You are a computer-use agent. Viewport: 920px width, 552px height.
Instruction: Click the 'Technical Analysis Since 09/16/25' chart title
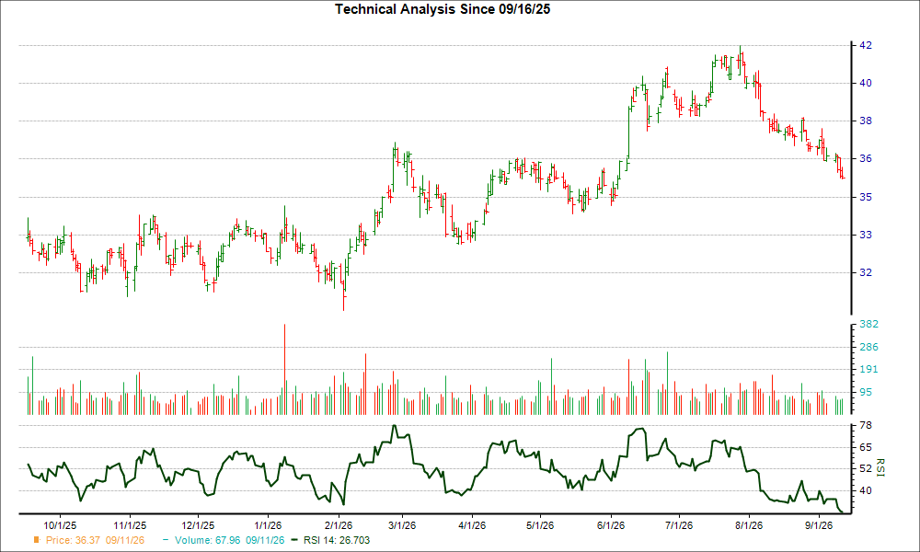pos(443,9)
